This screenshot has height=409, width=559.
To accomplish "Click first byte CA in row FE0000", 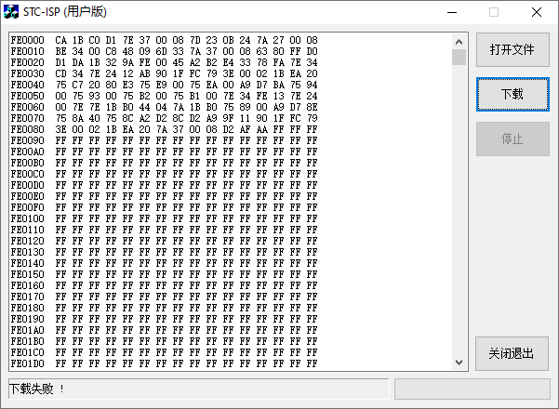I will (61, 40).
